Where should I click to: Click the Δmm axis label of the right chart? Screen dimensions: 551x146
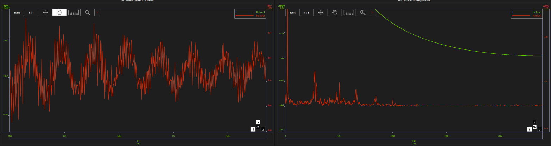pos(281,6)
